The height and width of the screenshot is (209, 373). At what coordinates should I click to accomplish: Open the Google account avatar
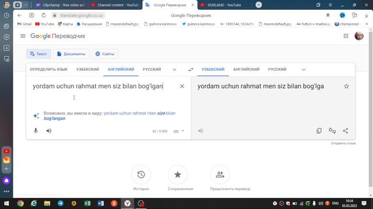[359, 36]
